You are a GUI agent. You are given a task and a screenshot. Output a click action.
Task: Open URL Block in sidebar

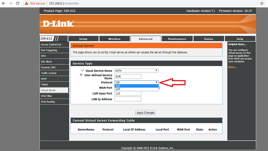tap(54, 62)
